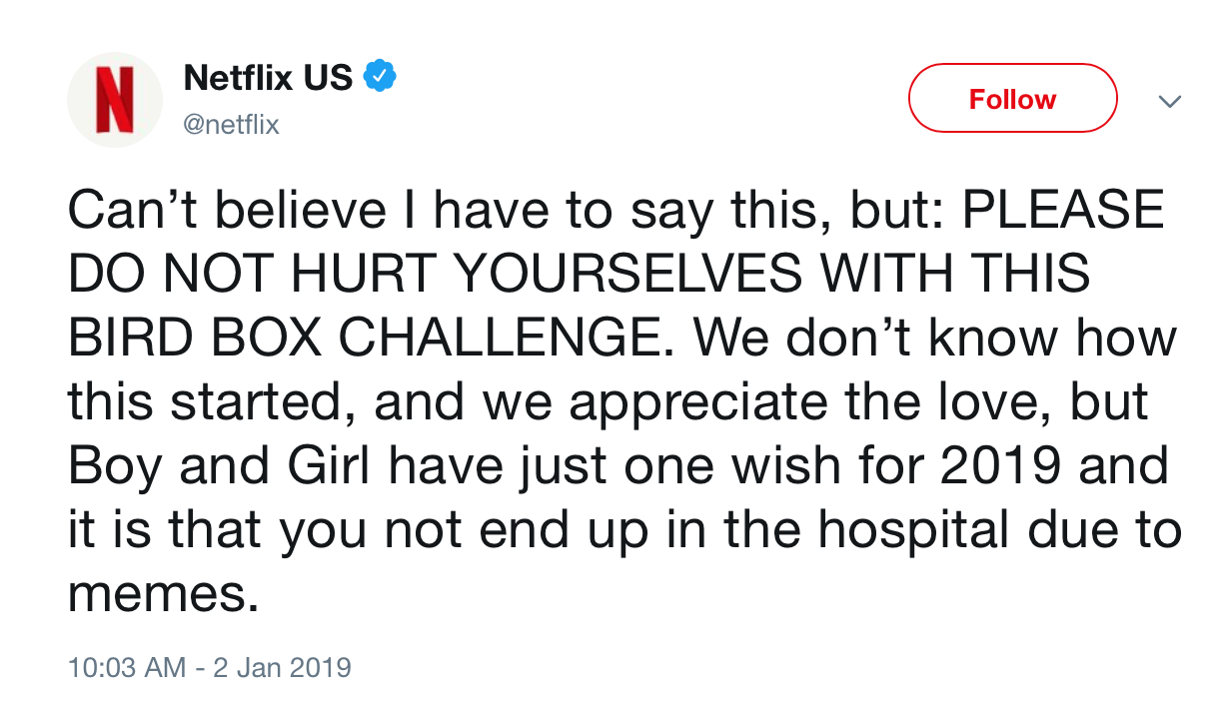1227x703 pixels.
Task: Click the @netflix handle
Action: 232,126
